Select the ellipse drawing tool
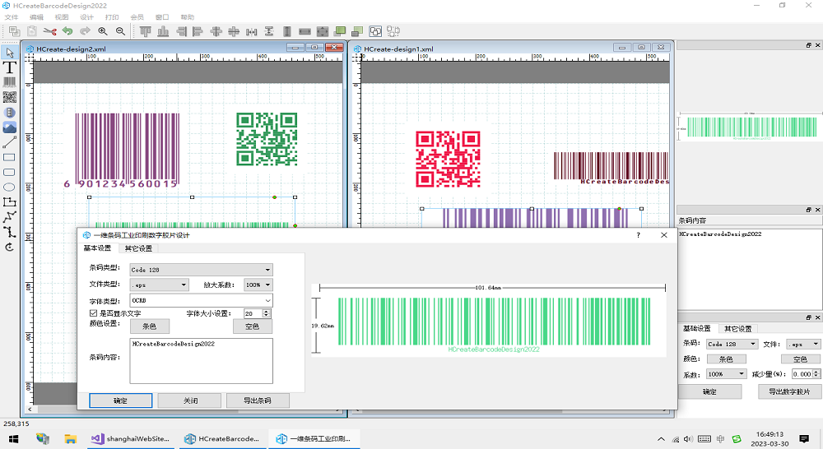Viewport: 823px width, 449px height. [10, 187]
